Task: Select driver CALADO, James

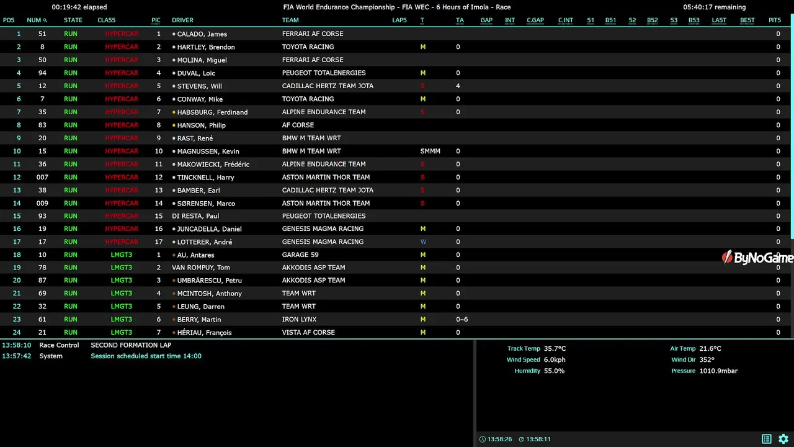Action: pyautogui.click(x=202, y=34)
